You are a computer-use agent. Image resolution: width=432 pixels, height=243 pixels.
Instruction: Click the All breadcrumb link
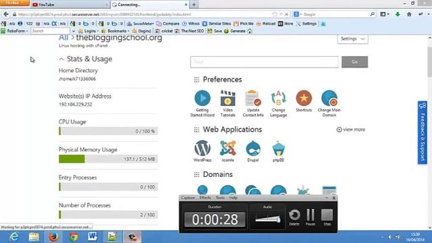(63, 38)
